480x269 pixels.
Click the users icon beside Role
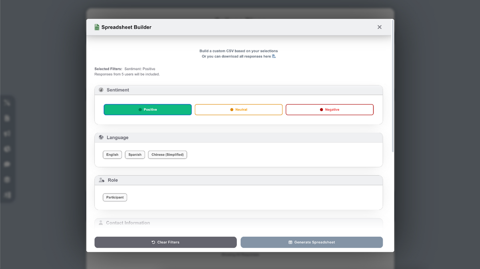[x=101, y=180]
